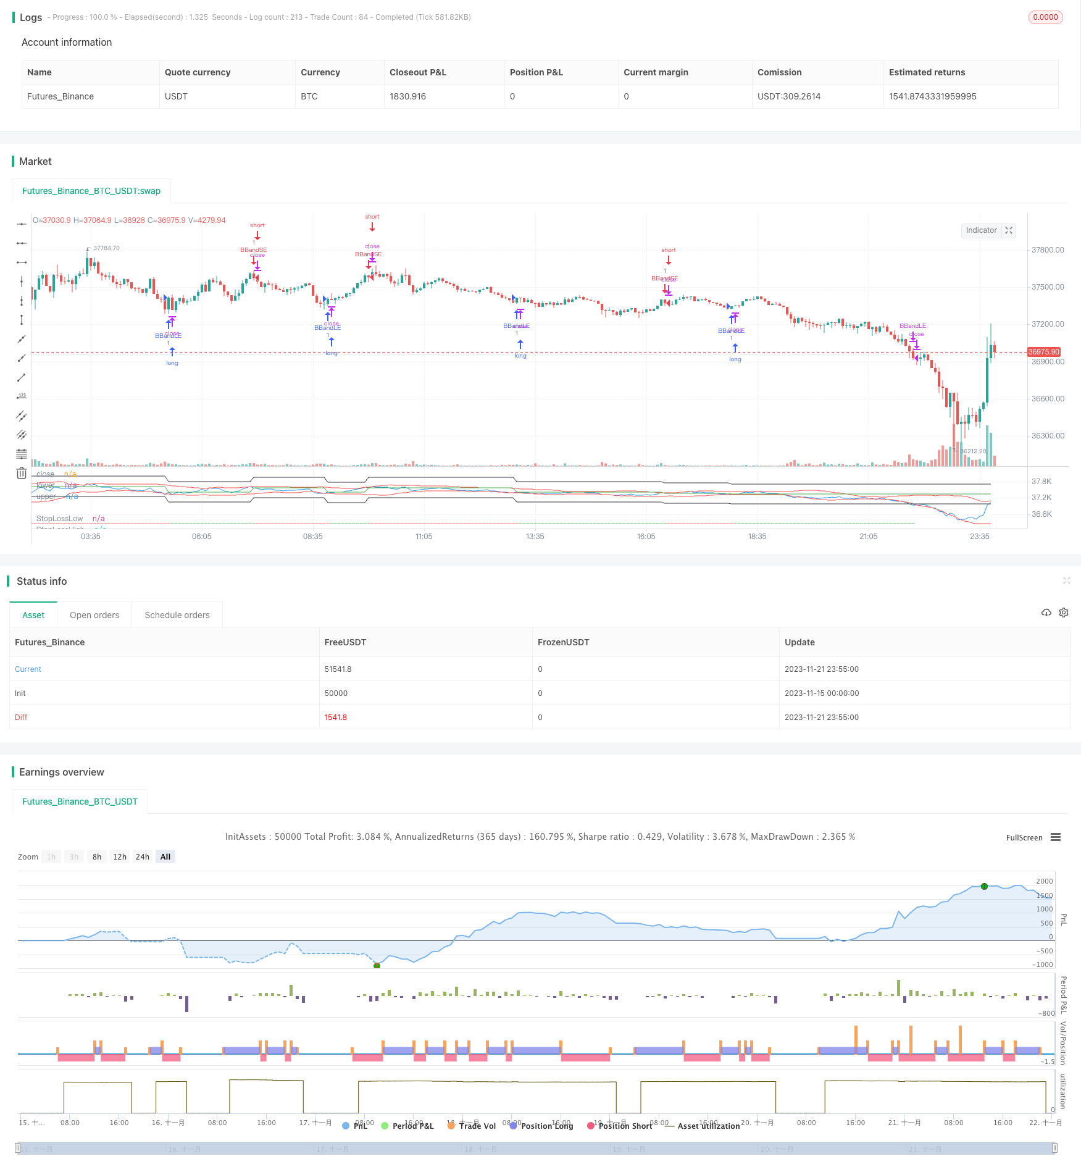1081x1172 pixels.
Task: Set zoom range to 8h
Action: pos(97,856)
